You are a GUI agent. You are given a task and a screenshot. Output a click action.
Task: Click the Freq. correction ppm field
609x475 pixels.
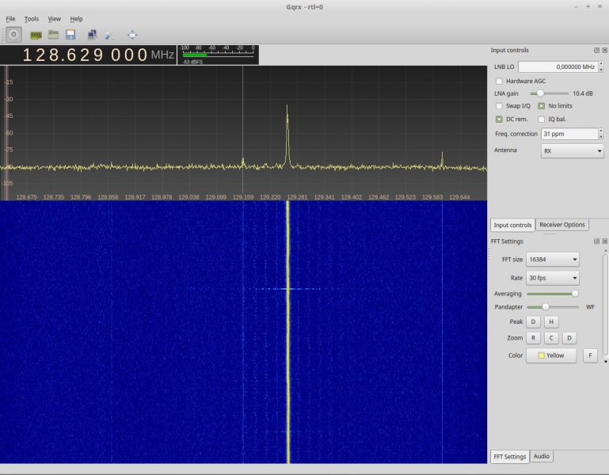pyautogui.click(x=569, y=134)
